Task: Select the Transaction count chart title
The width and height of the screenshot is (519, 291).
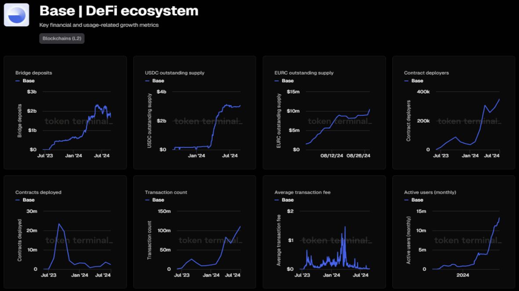Action: (x=166, y=192)
